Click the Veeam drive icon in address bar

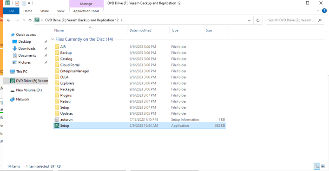tap(37, 20)
